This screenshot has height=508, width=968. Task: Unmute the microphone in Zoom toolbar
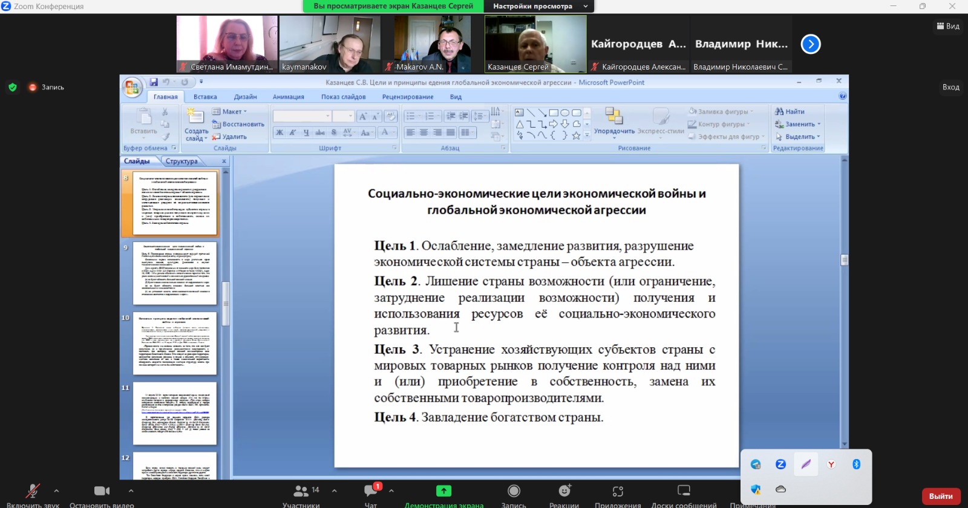click(33, 491)
